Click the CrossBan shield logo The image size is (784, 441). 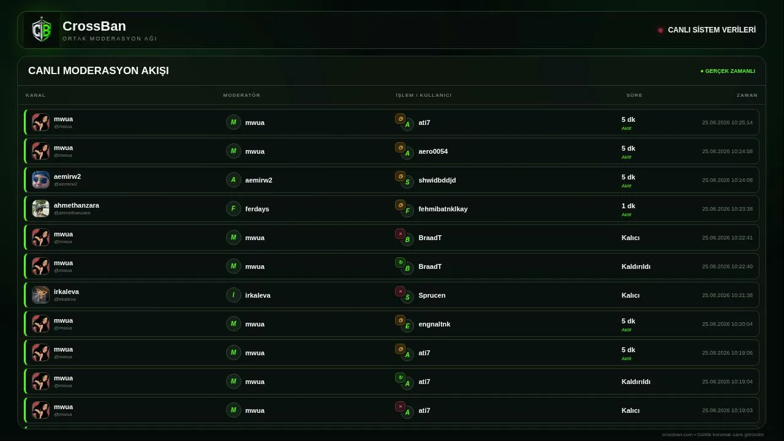pyautogui.click(x=42, y=30)
